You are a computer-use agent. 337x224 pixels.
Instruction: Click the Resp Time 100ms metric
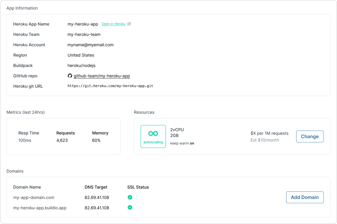coord(28,137)
